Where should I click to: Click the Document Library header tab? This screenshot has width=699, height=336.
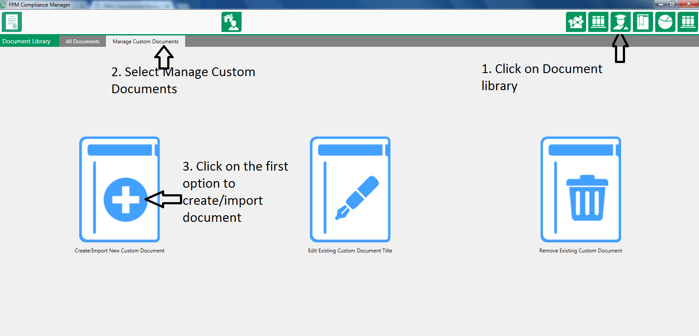click(x=27, y=41)
